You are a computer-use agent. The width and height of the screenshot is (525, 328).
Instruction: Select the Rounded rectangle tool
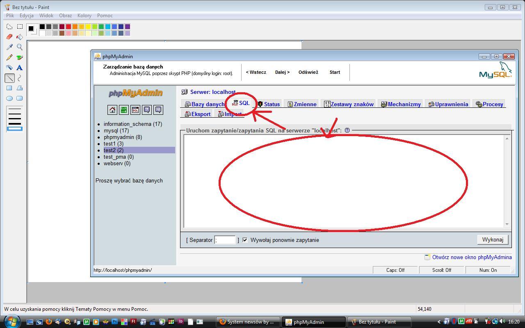pyautogui.click(x=20, y=98)
